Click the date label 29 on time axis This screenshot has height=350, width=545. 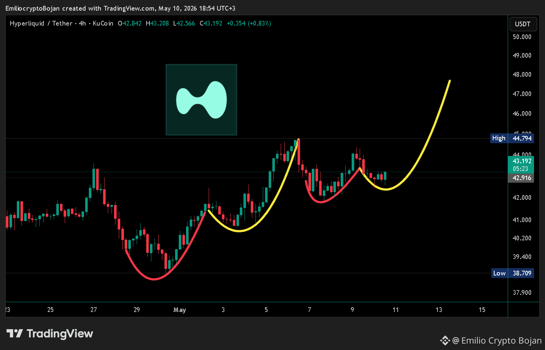(137, 310)
